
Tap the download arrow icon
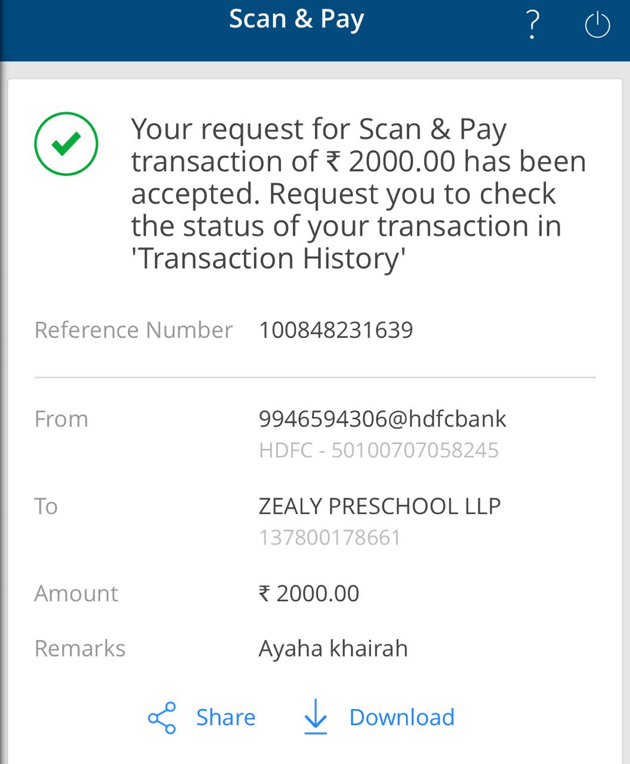[316, 716]
